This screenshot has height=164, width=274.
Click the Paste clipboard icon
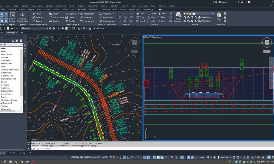point(219,15)
